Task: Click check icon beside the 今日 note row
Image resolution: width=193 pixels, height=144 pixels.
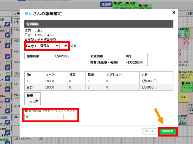Action: (x=7, y=89)
